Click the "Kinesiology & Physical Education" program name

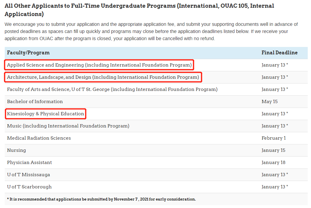pyautogui.click(x=45, y=114)
